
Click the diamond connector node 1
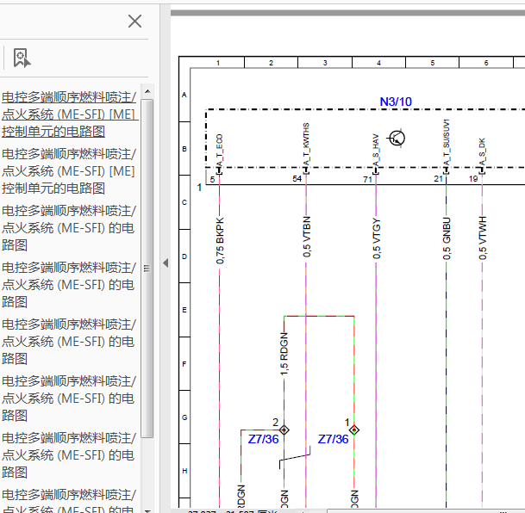coord(354,430)
